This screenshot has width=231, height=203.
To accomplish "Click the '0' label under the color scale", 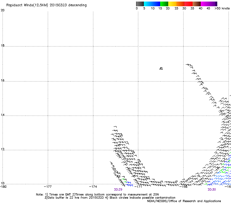I will 137,8.
